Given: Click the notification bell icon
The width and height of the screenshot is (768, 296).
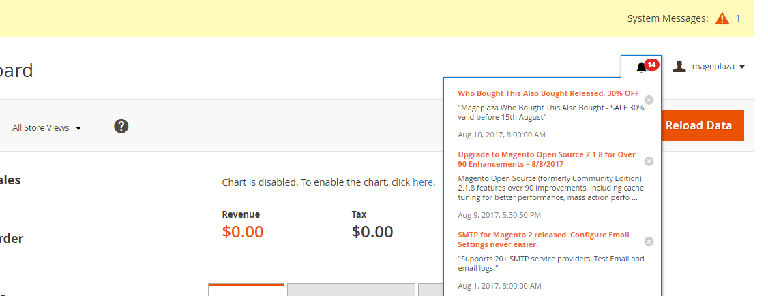Looking at the screenshot, I should coord(641,68).
